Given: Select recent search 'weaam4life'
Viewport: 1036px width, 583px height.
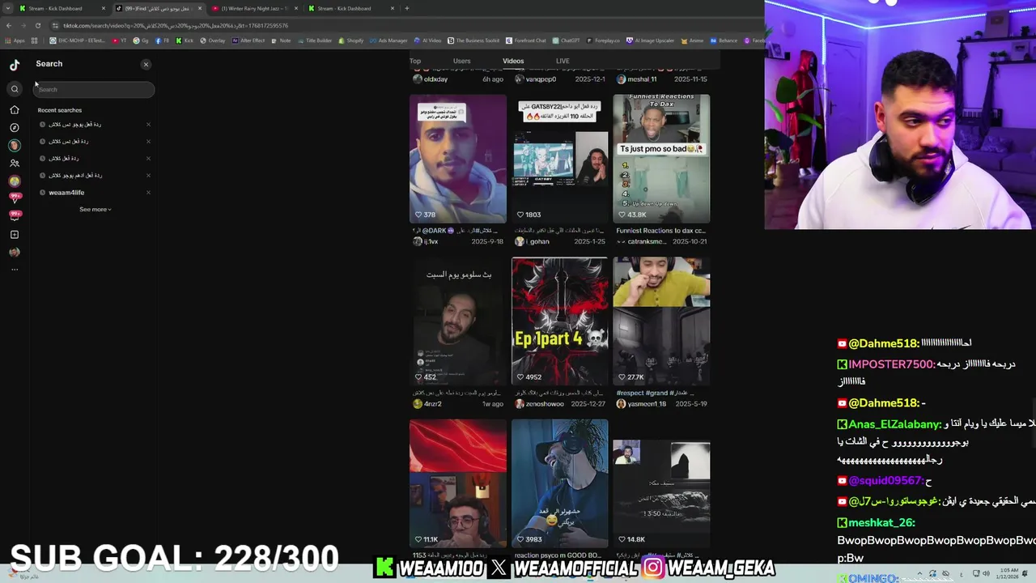Looking at the screenshot, I should point(66,193).
